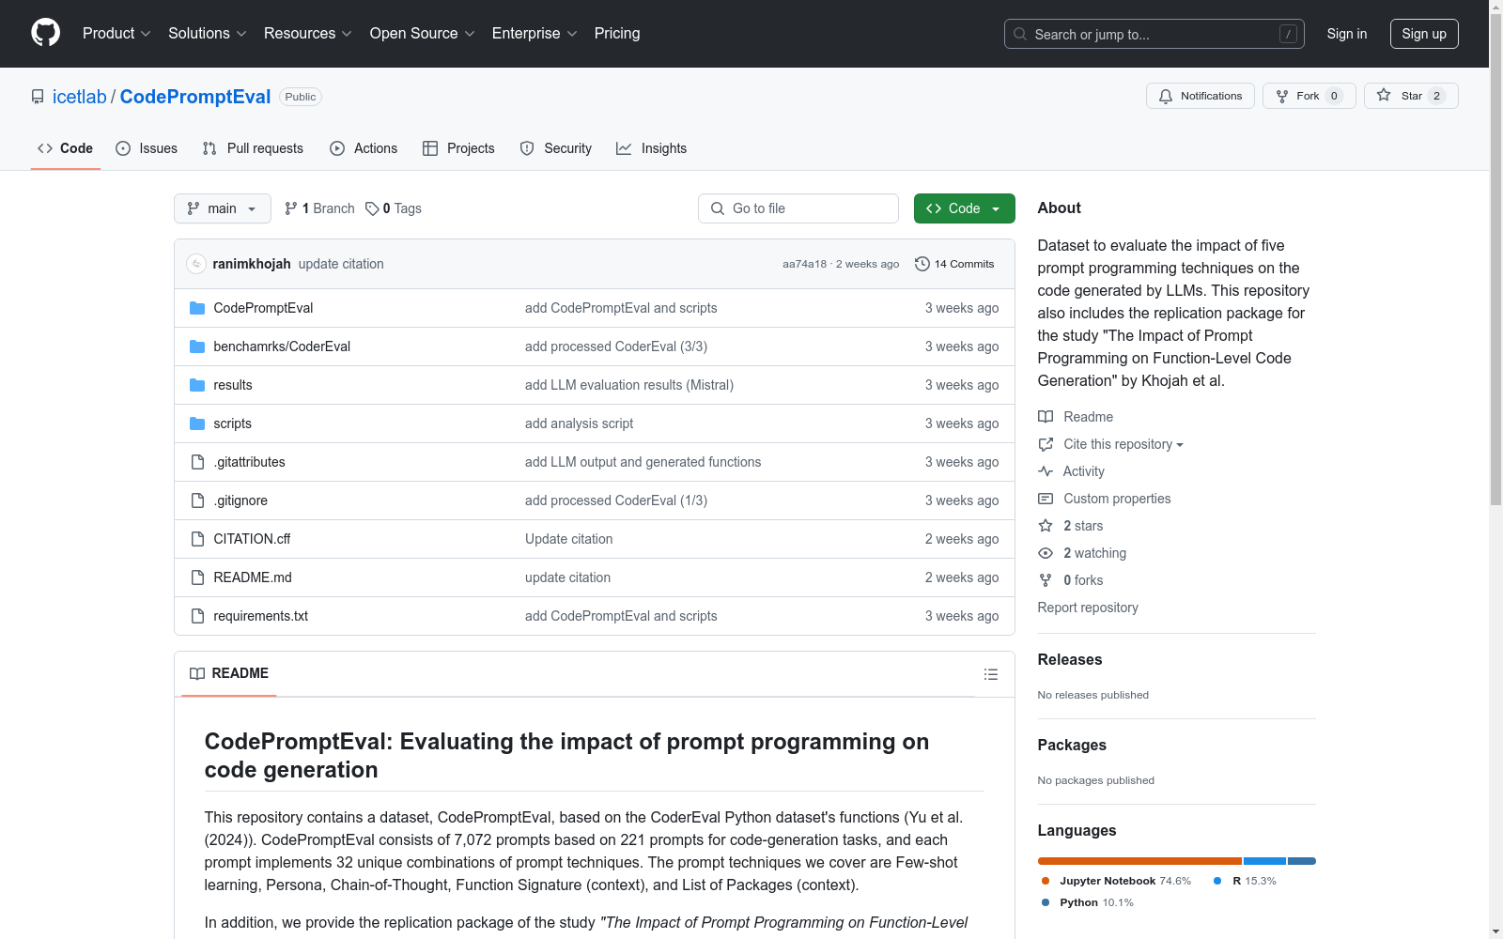Click the history clock icon near 14 Commits
Screen dimensions: 1503x939
tap(922, 264)
